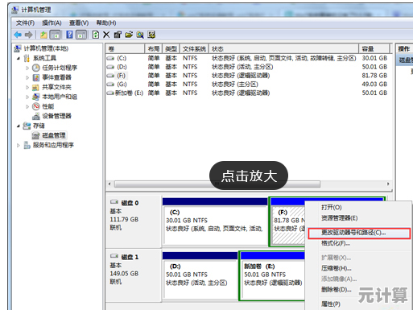Select the 新加卷 (E:) partition block
413x310 pixels.
272,276
